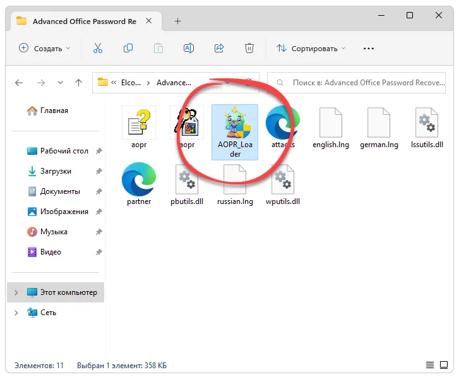Select the english.lng file
Screen dimensions: 459x377
(x=331, y=128)
